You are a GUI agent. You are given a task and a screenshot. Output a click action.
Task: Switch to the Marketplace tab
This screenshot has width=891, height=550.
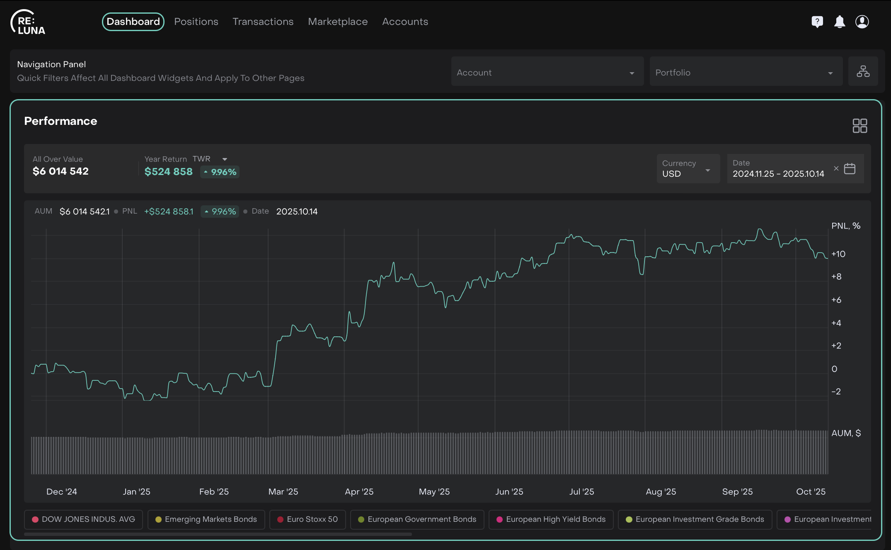[337, 22]
